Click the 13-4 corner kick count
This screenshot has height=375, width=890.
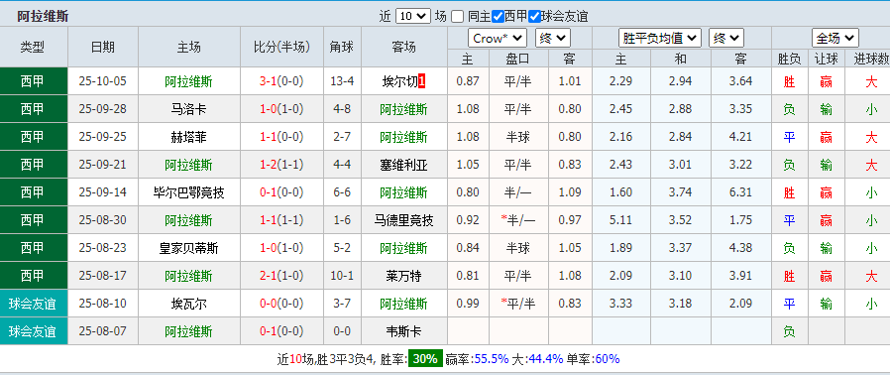point(342,81)
